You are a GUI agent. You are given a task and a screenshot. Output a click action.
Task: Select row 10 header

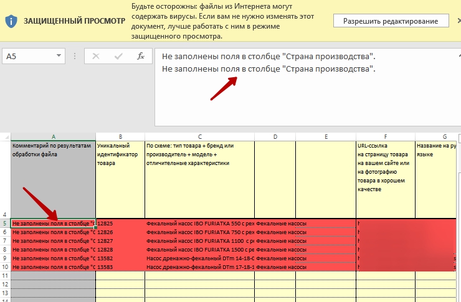coord(5,267)
